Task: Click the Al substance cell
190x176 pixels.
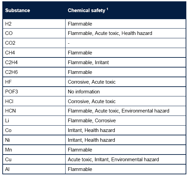Action: click(x=34, y=169)
